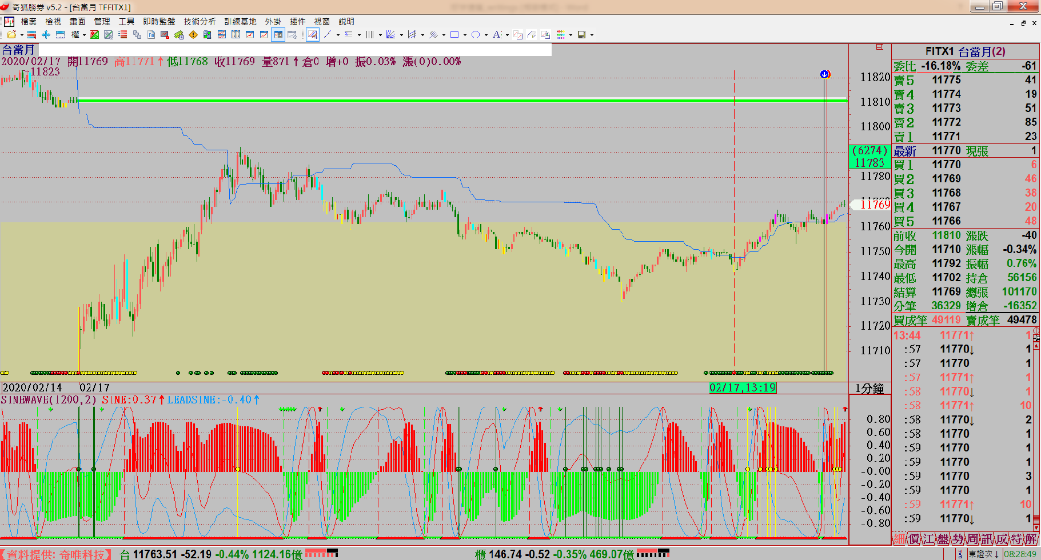Click the red lines list icon
This screenshot has width=1041, height=560.
click(123, 35)
